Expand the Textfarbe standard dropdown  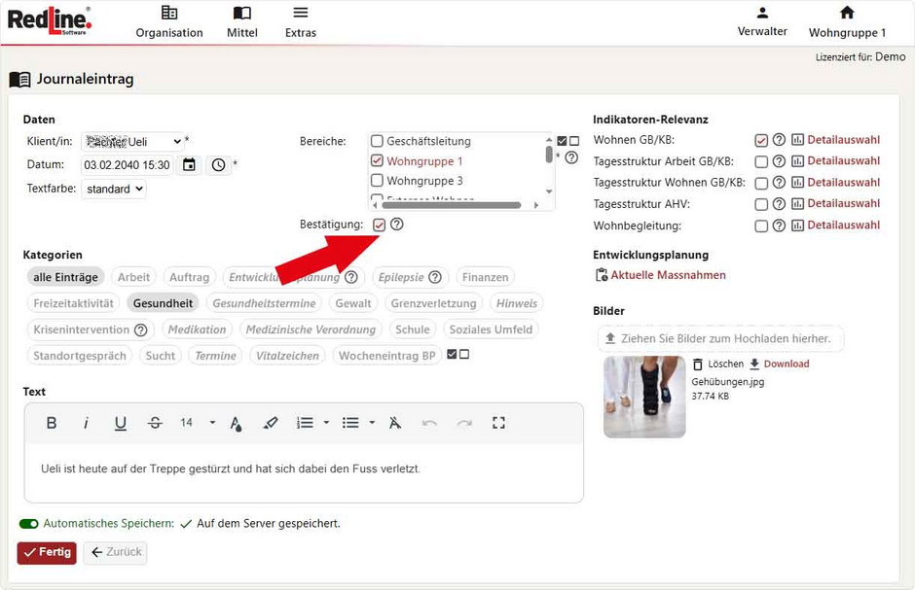(114, 189)
